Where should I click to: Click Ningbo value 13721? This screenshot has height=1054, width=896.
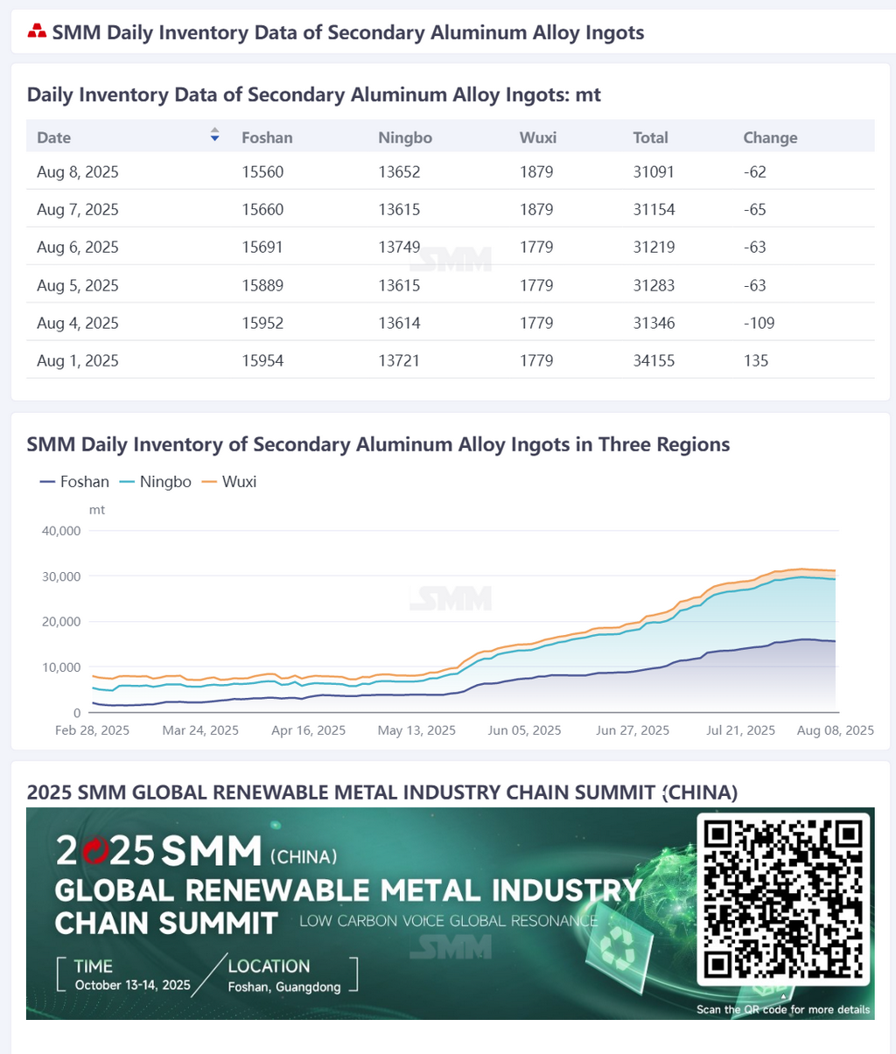[x=399, y=361]
